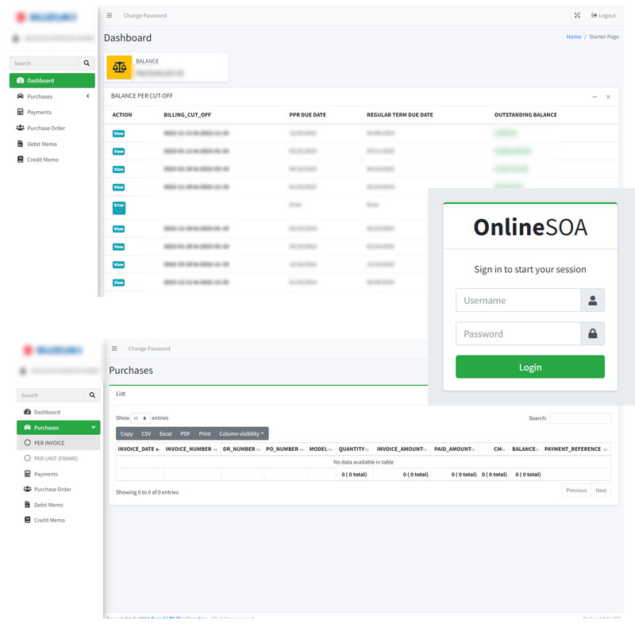Open the Column visibility dropdown
Image resolution: width=635 pixels, height=635 pixels.
[241, 433]
